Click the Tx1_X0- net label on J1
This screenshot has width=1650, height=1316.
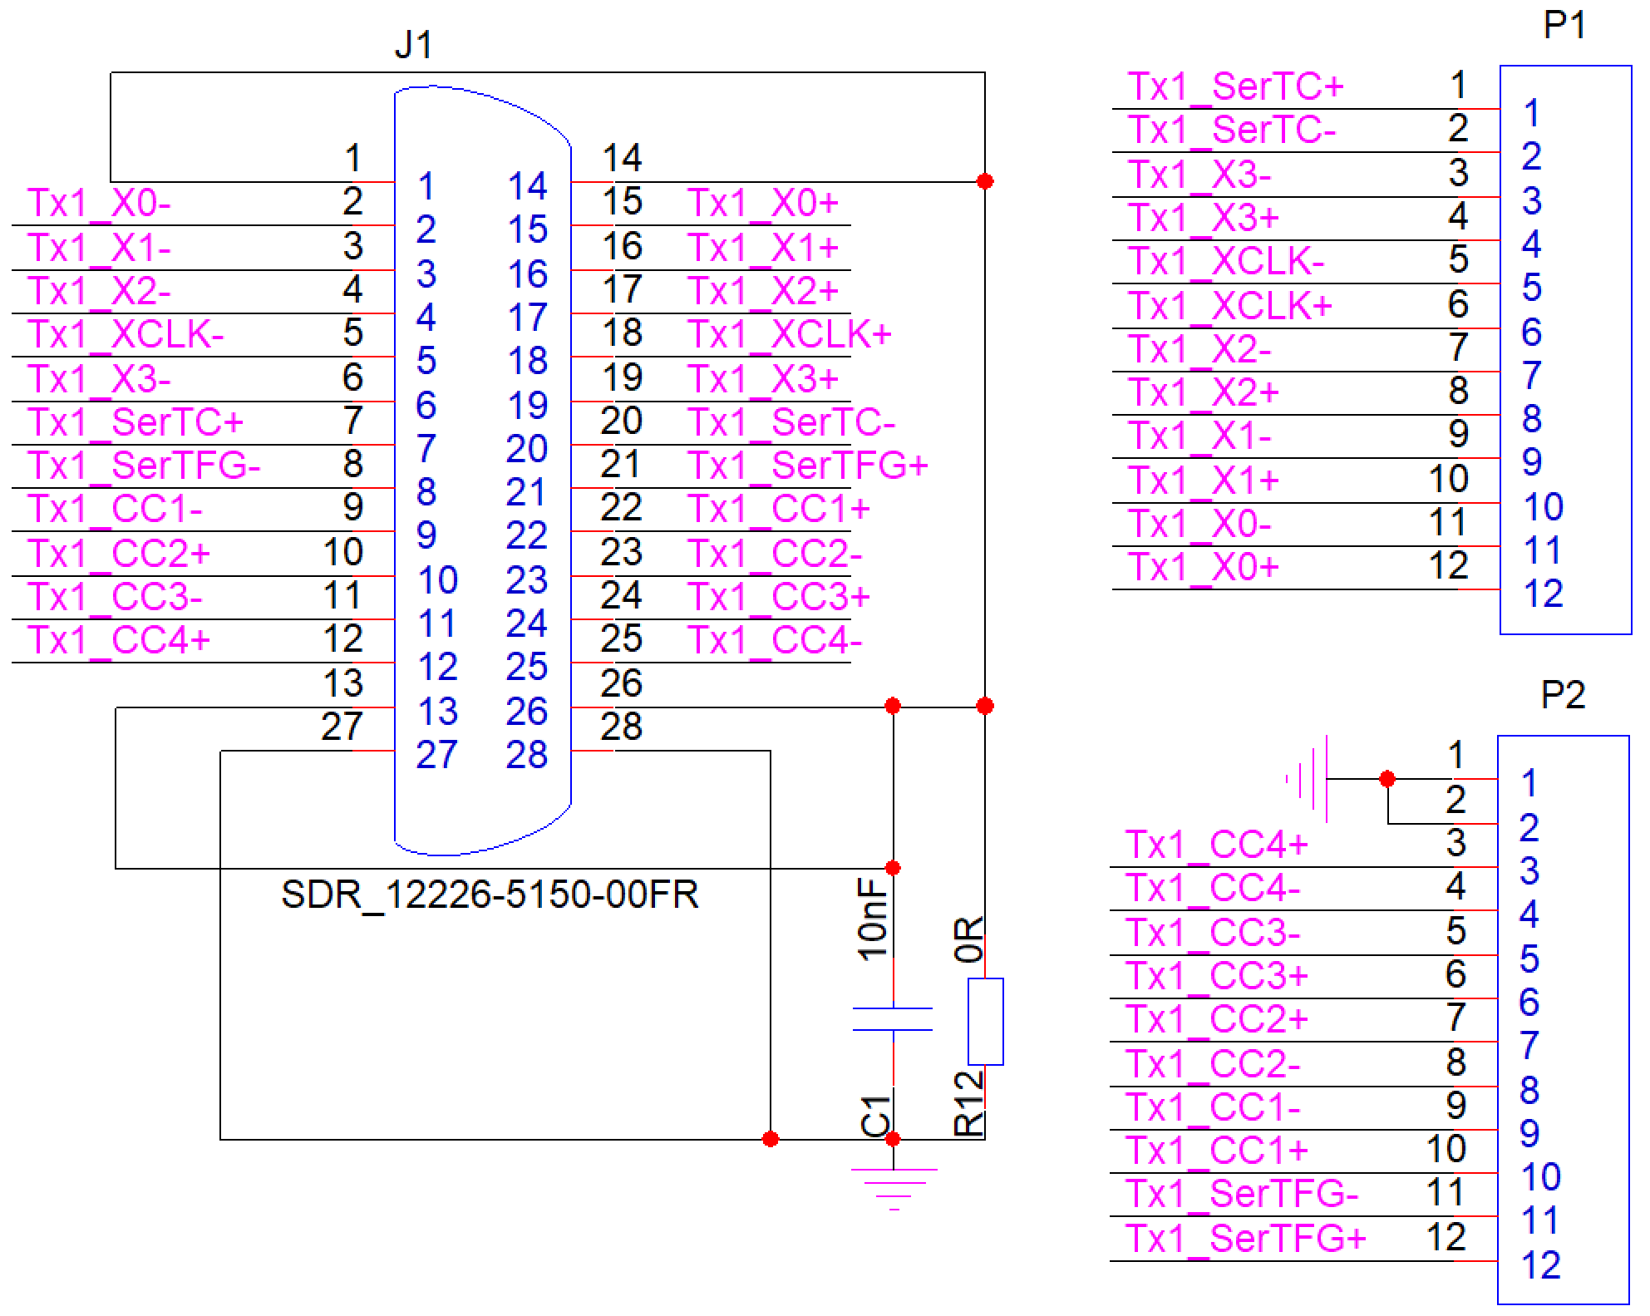(x=98, y=203)
